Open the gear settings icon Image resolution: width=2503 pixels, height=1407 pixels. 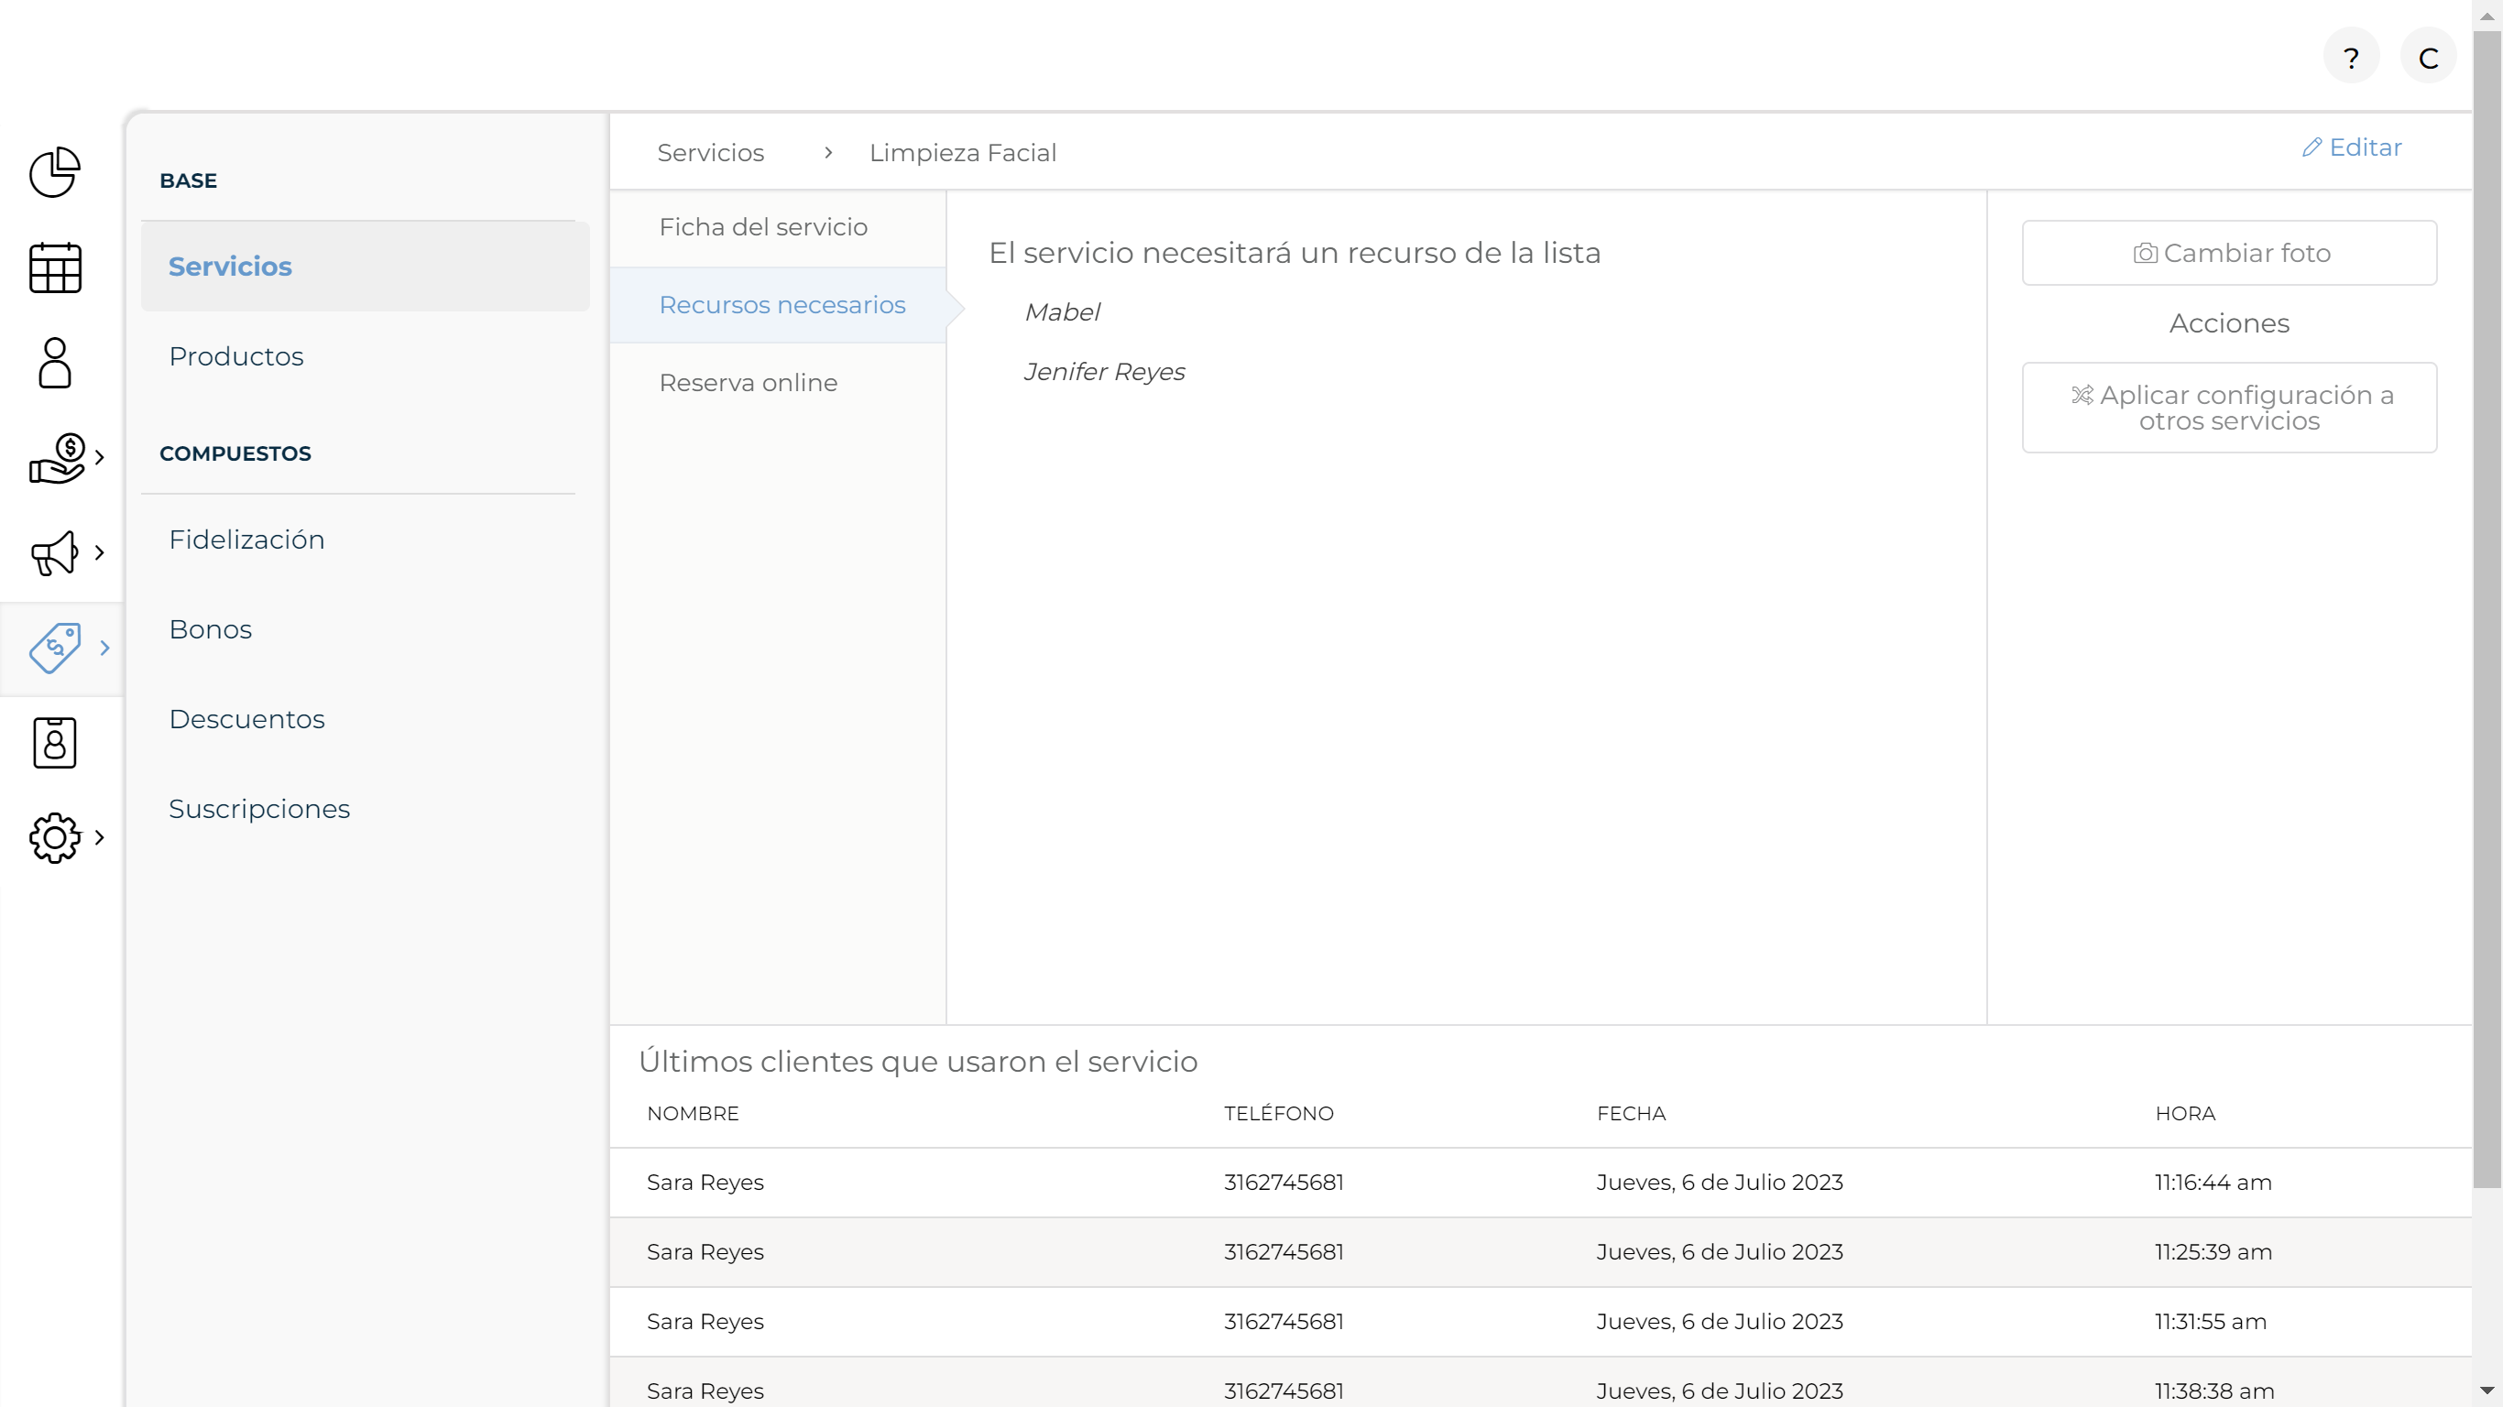coord(54,837)
